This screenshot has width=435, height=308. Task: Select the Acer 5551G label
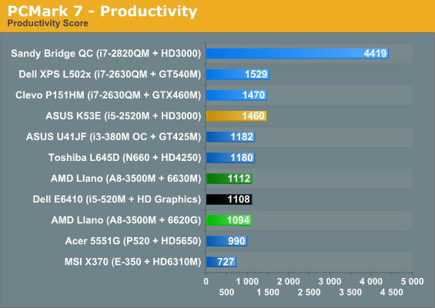[x=133, y=241]
